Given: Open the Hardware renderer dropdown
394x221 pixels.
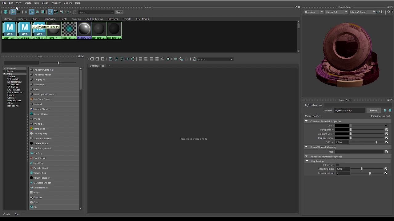Looking at the screenshot, I should point(313,12).
